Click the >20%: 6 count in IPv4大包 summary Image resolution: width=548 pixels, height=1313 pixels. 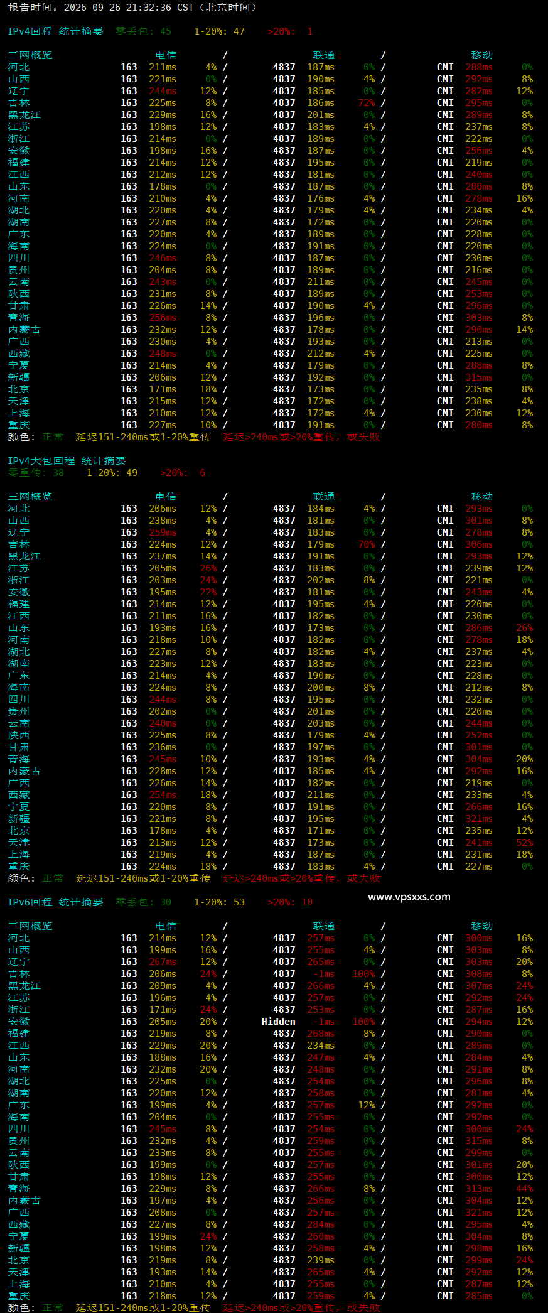(183, 473)
